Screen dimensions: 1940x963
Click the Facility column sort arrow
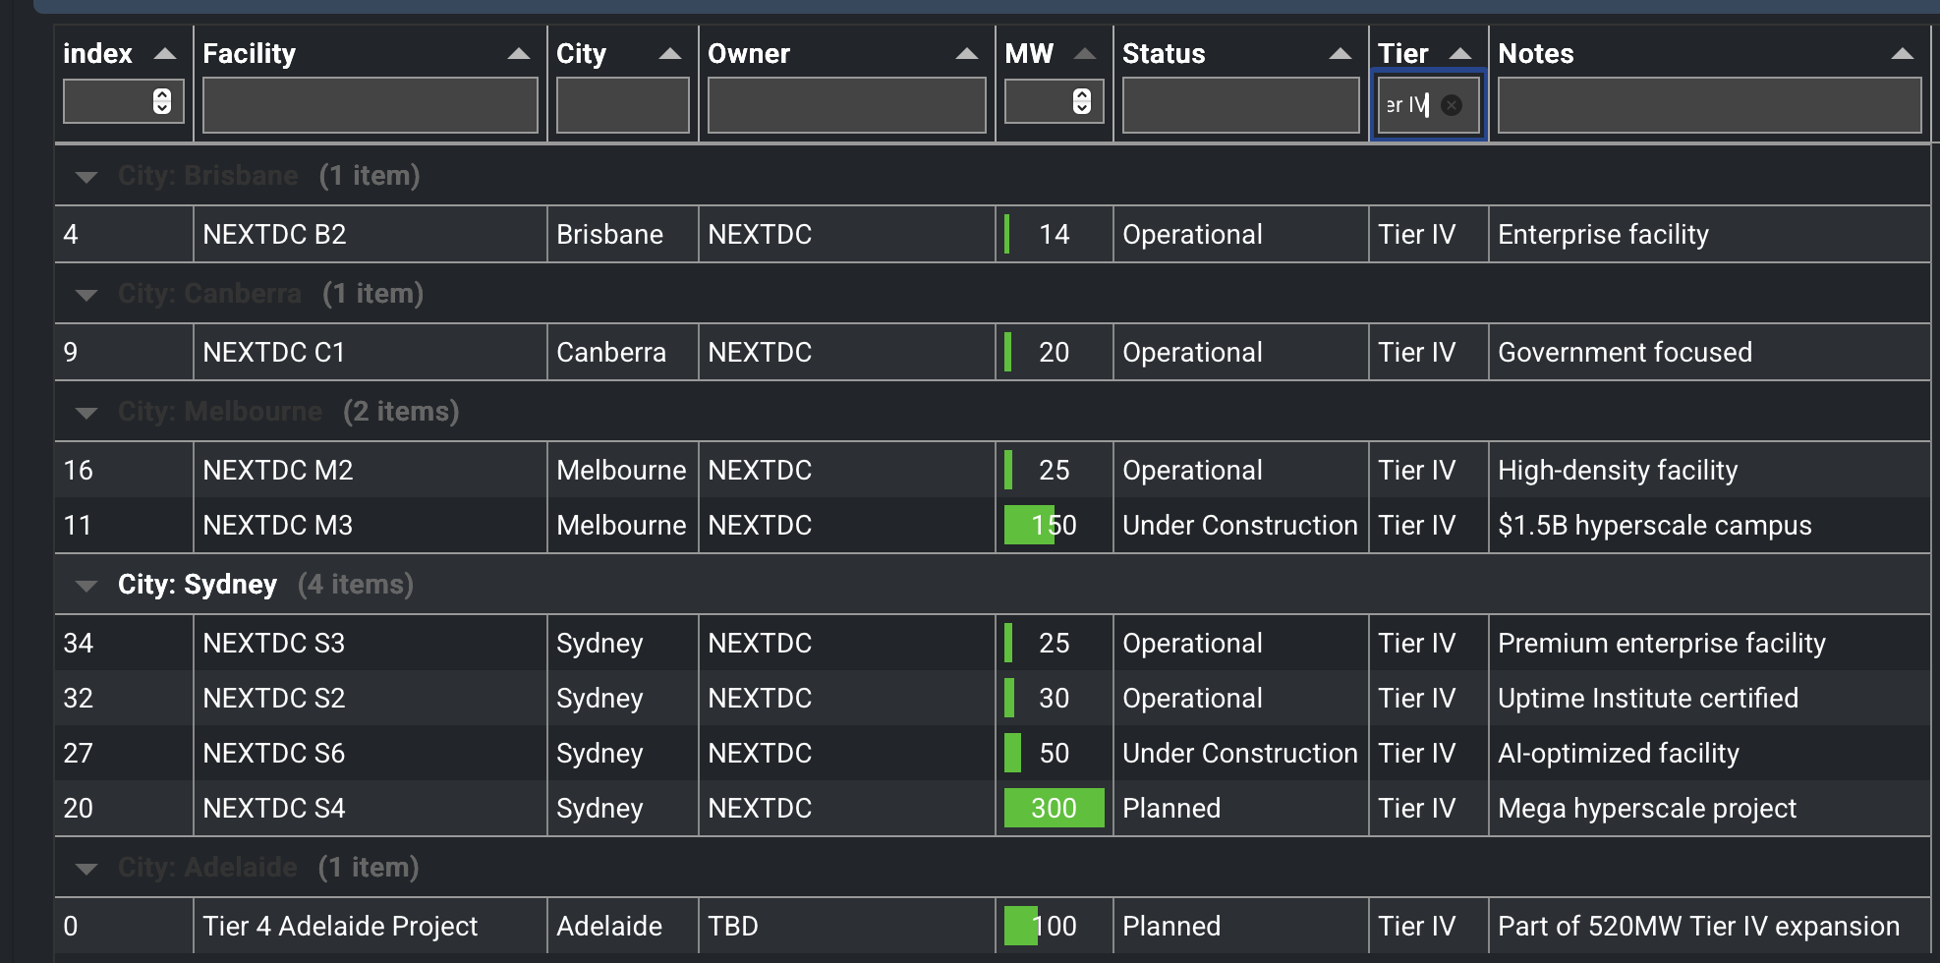point(518,54)
